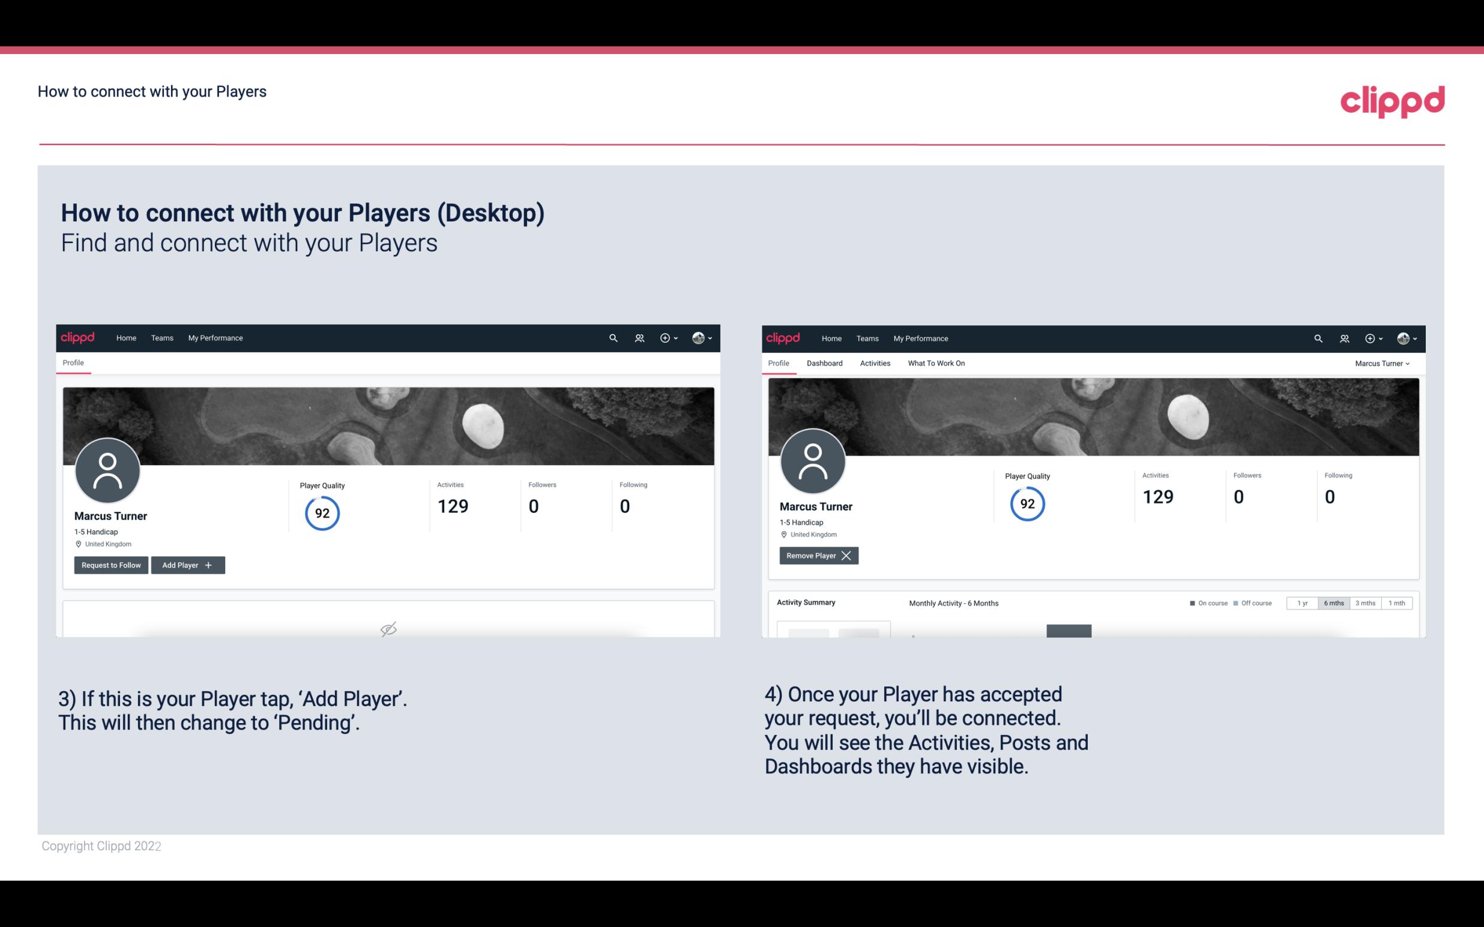Click the 'Profile' tab in left panel
The width and height of the screenshot is (1484, 927).
(73, 363)
